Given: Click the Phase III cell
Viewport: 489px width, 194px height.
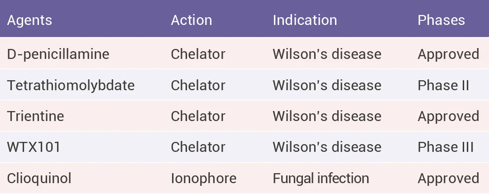Looking at the screenshot, I should pyautogui.click(x=446, y=147).
